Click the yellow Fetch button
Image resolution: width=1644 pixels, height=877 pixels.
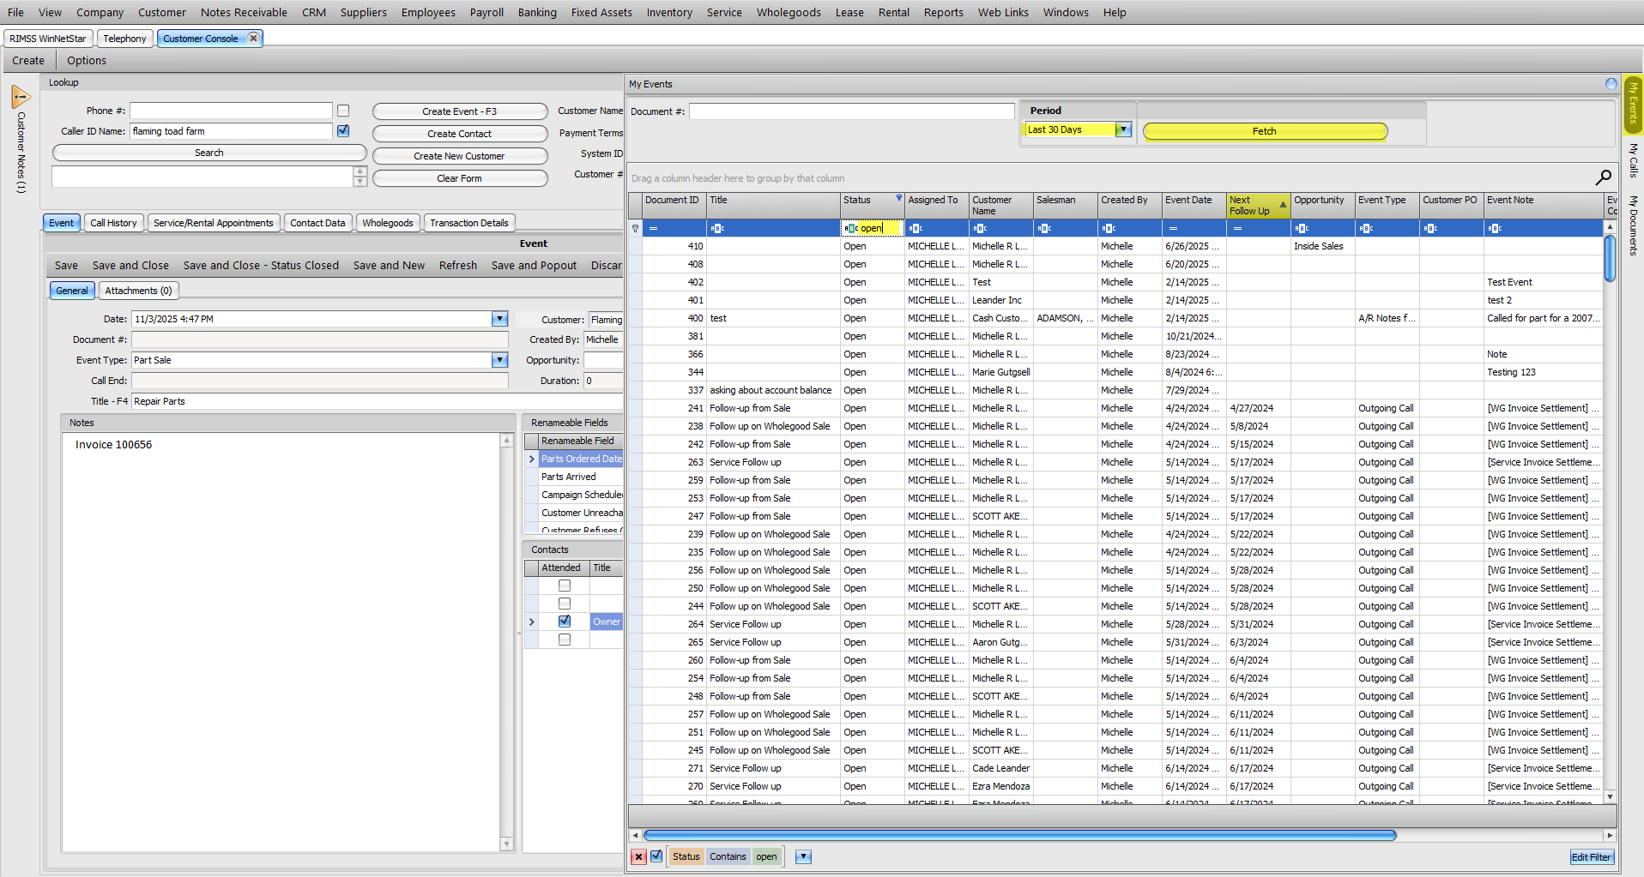[1264, 131]
